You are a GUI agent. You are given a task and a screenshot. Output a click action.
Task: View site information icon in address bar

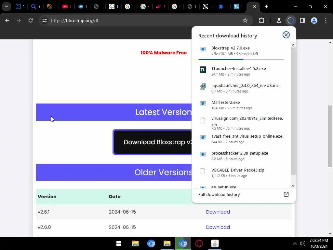tap(44, 21)
